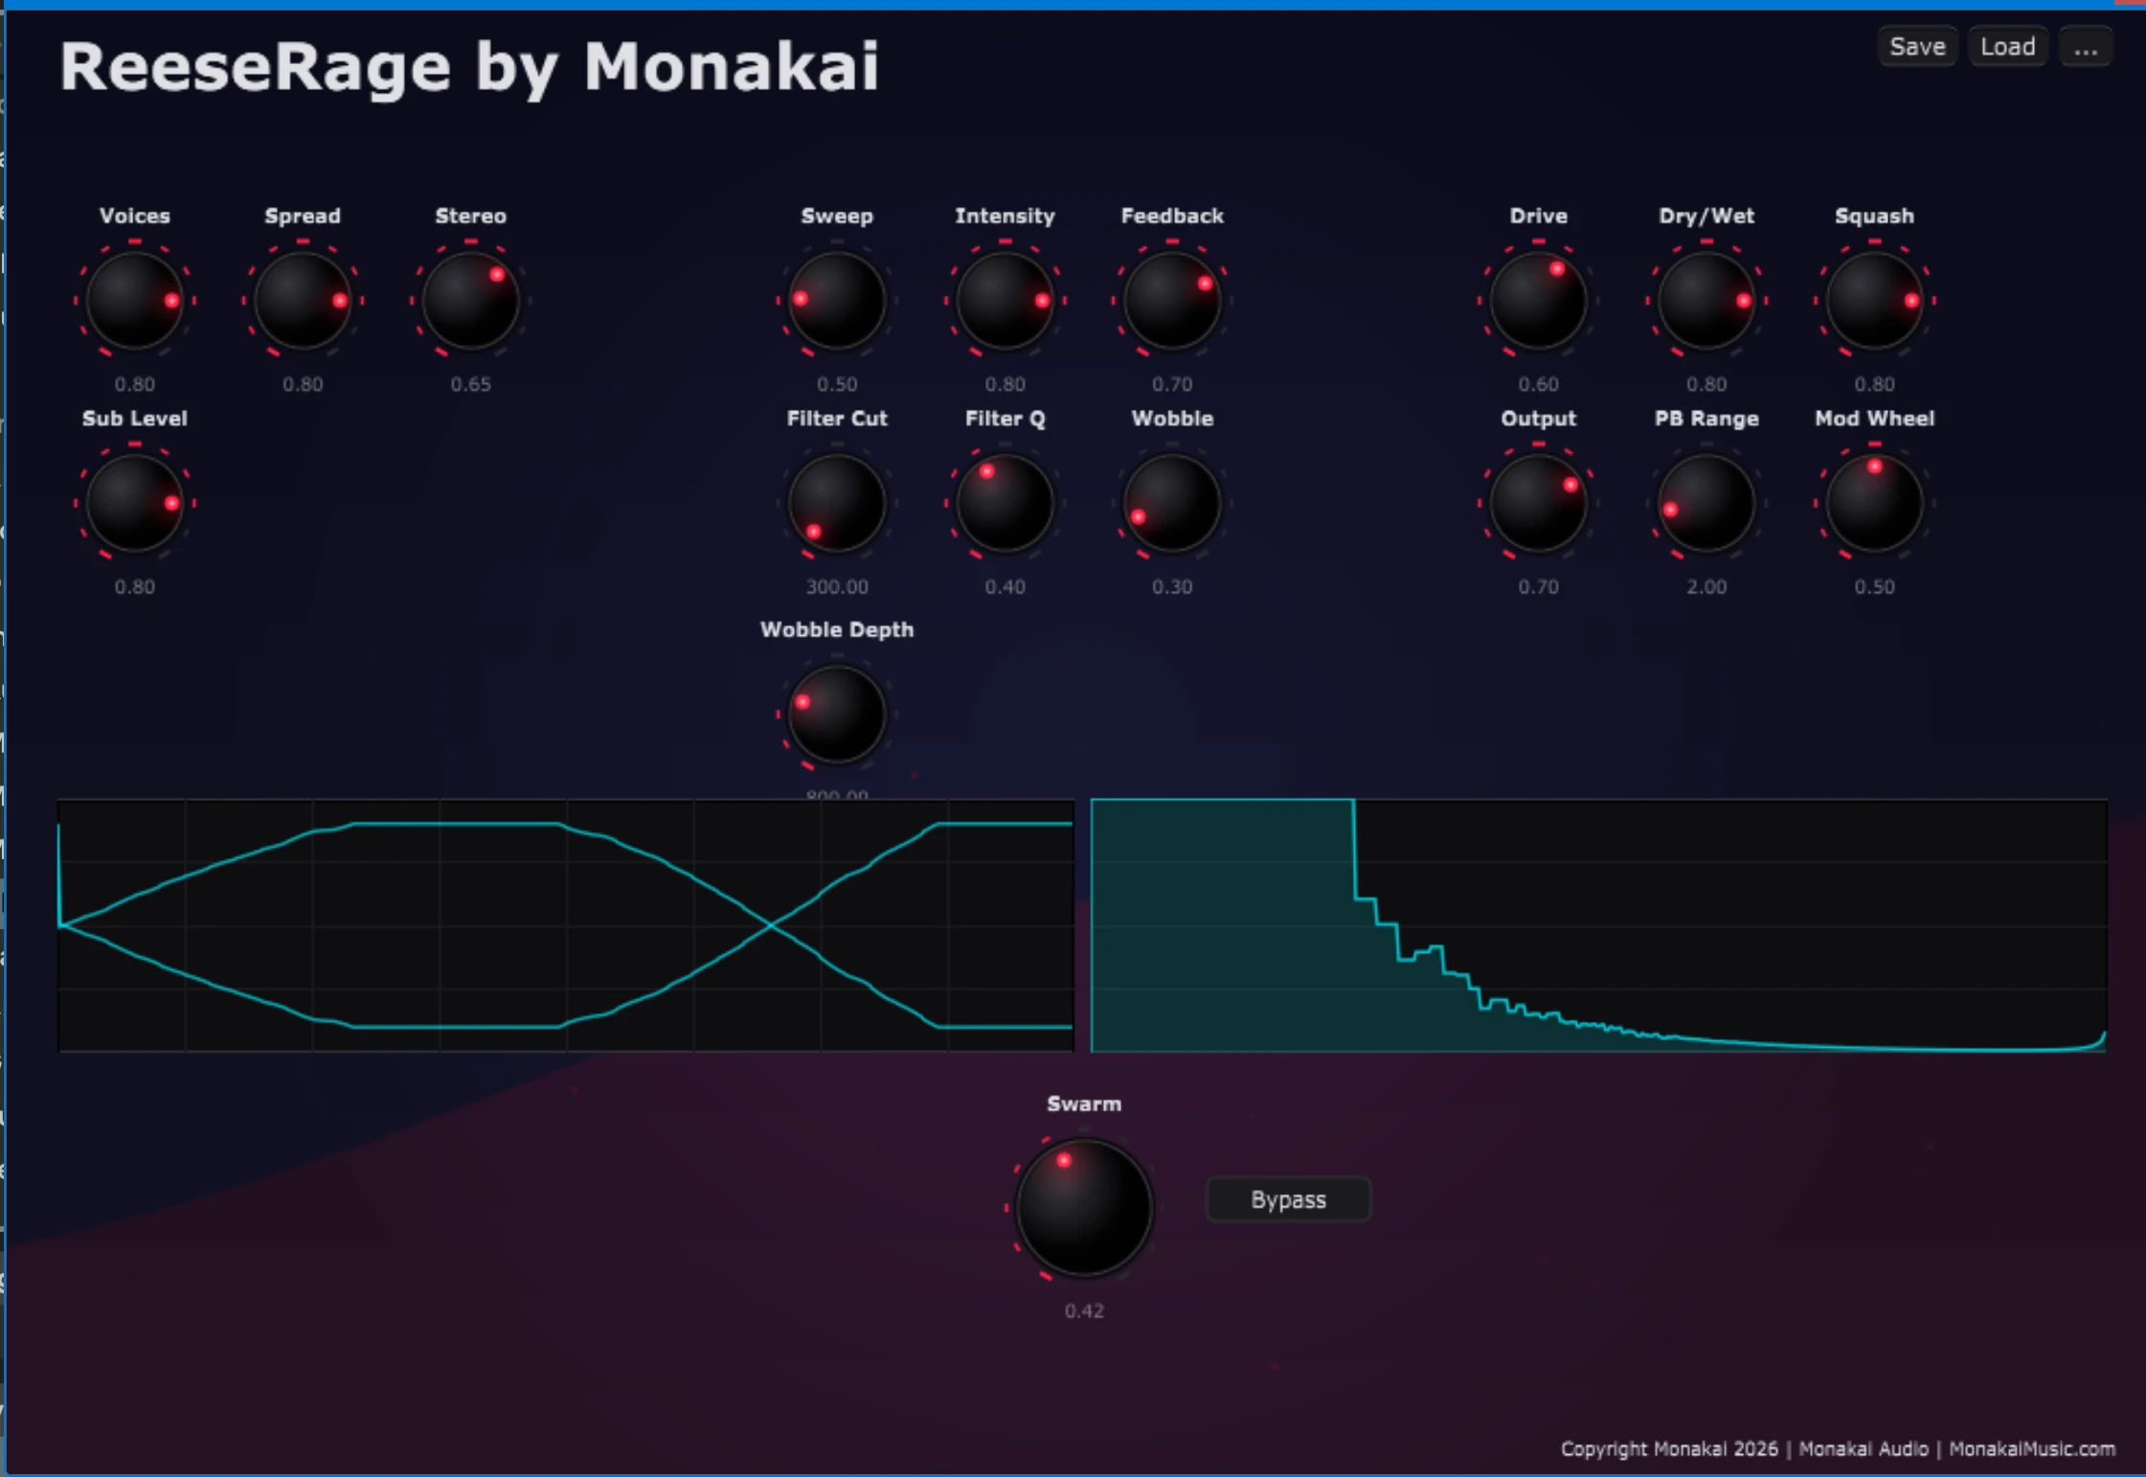Click the Sweep knob

(x=837, y=301)
